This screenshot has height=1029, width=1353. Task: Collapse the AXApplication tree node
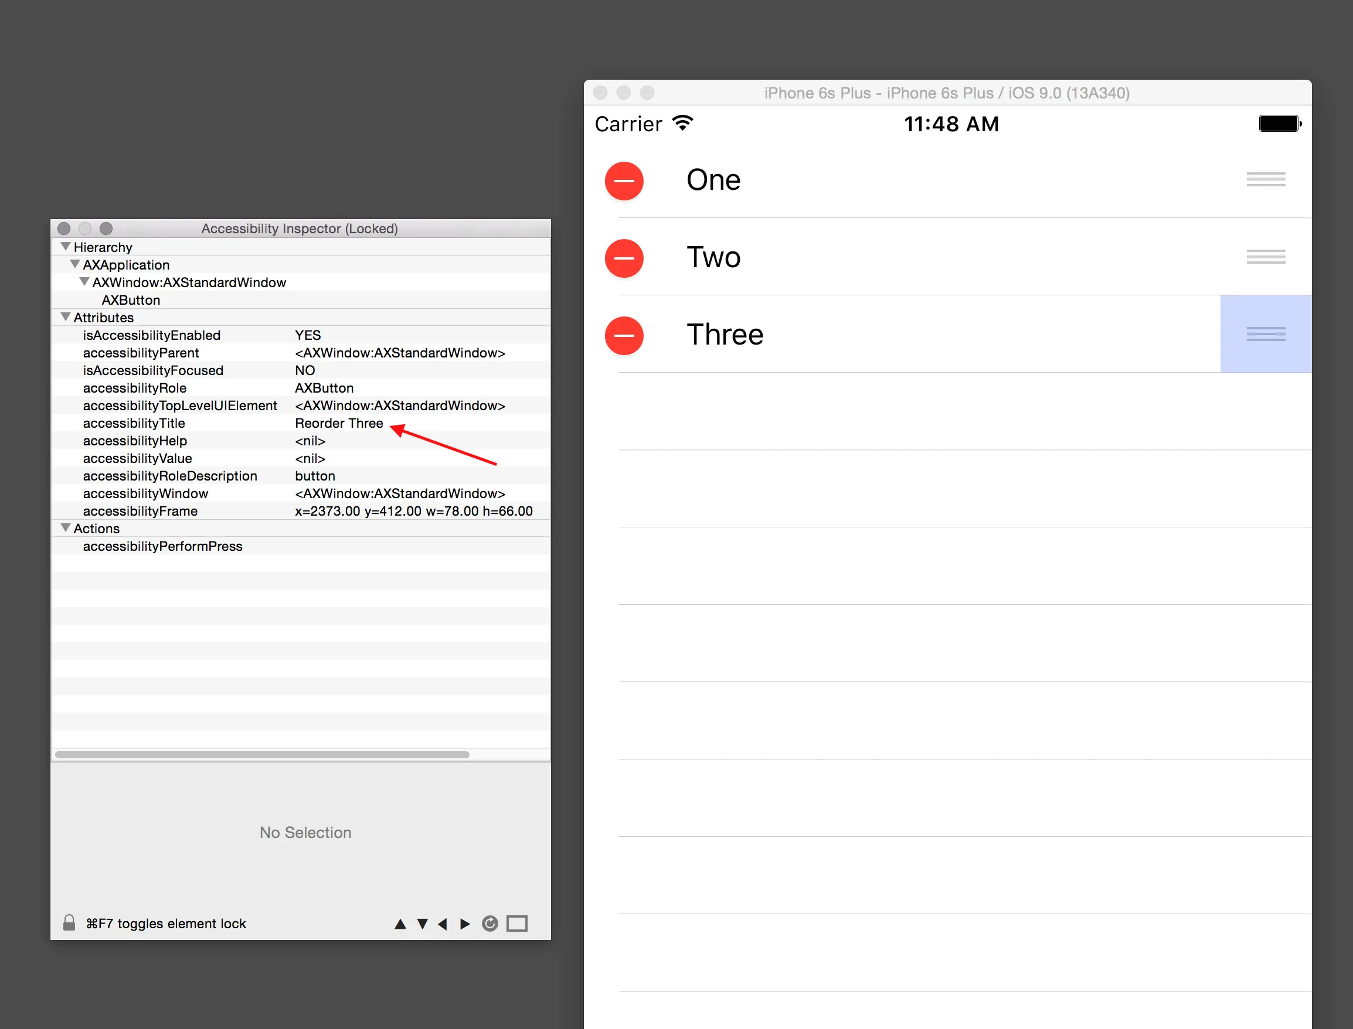[x=75, y=265]
